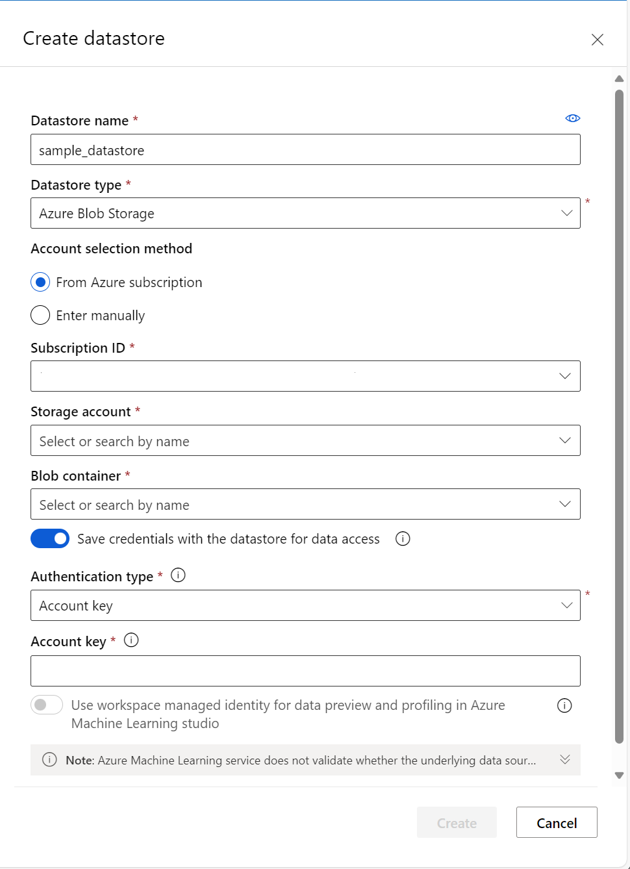Screen dimensions: 630x869
Task: Open the Authentication type dropdown
Action: (305, 605)
